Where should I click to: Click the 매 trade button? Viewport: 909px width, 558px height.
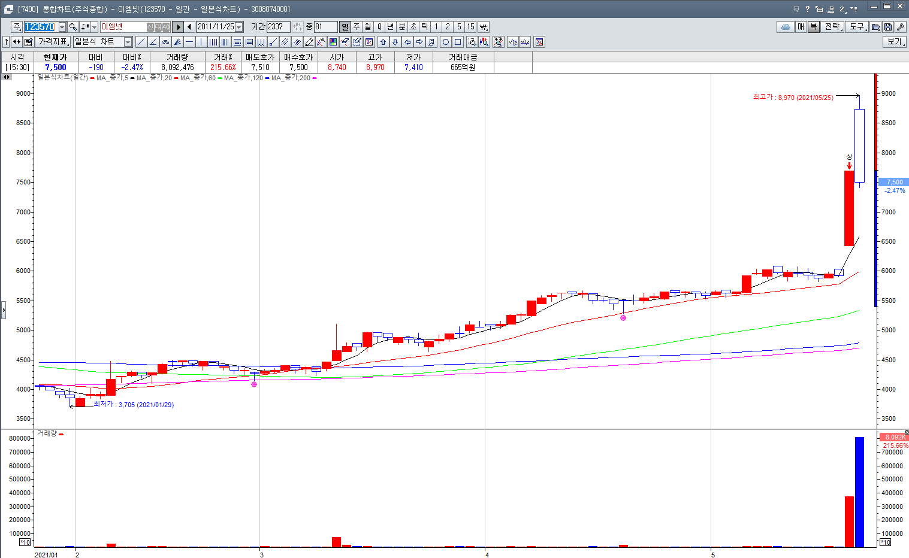[x=801, y=27]
